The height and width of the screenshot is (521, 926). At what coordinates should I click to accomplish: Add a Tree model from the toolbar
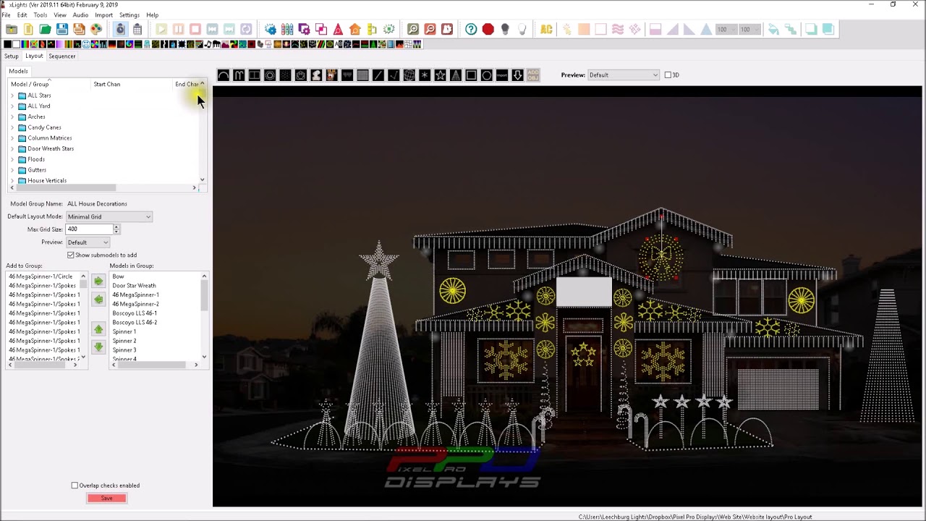point(456,75)
